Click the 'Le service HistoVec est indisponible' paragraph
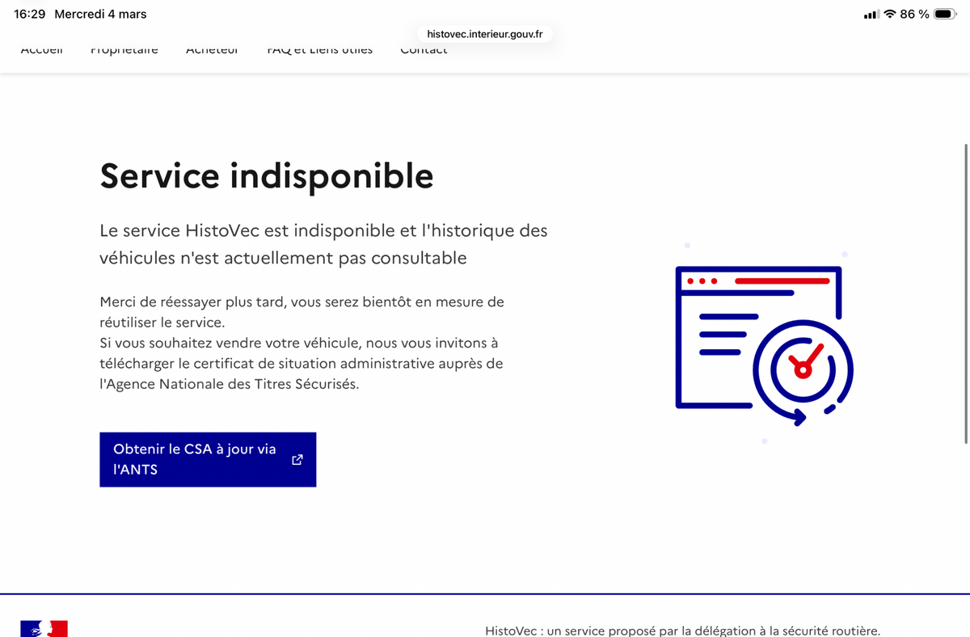Screen dimensions: 970x637 [x=323, y=244]
